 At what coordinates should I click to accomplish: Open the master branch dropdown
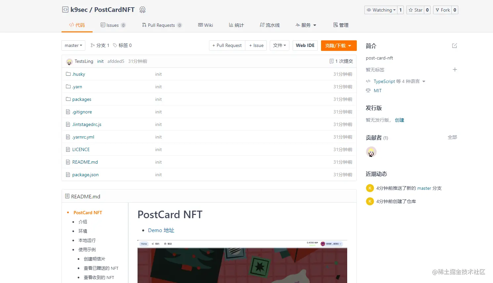pos(73,45)
